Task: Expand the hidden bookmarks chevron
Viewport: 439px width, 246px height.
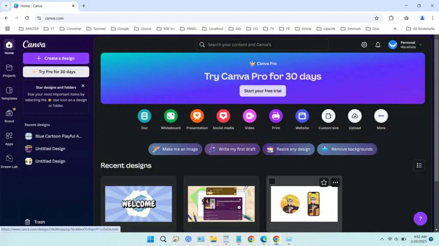Action: pos(395,29)
